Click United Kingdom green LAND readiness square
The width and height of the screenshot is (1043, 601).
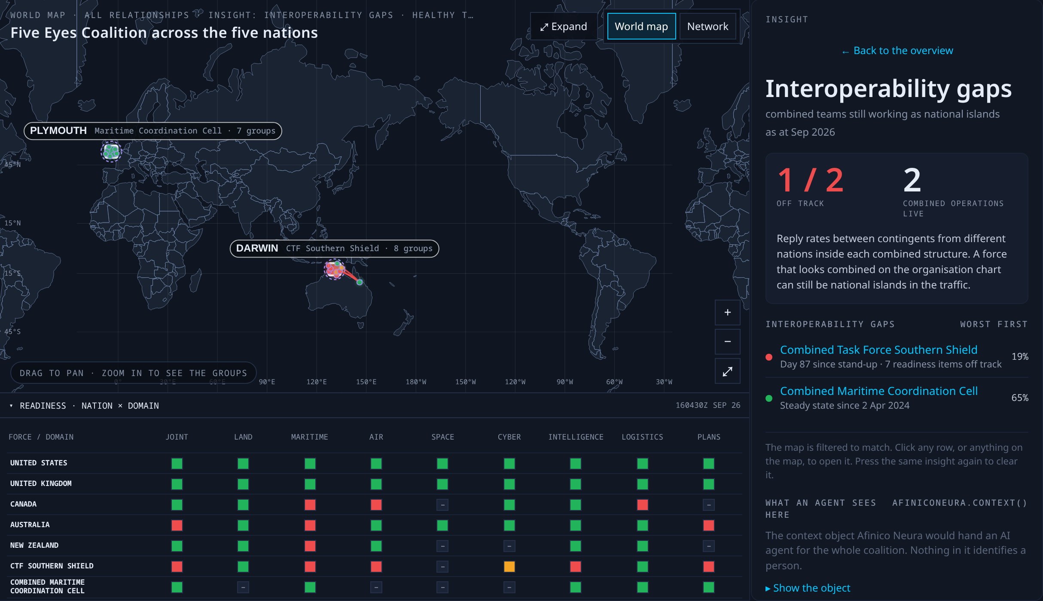pyautogui.click(x=243, y=484)
